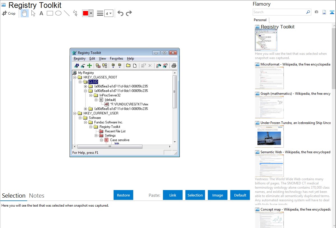Click the folder with red grid icon

pyautogui.click(x=98, y=66)
